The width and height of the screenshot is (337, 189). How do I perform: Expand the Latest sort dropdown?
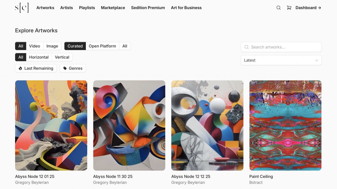pos(281,60)
